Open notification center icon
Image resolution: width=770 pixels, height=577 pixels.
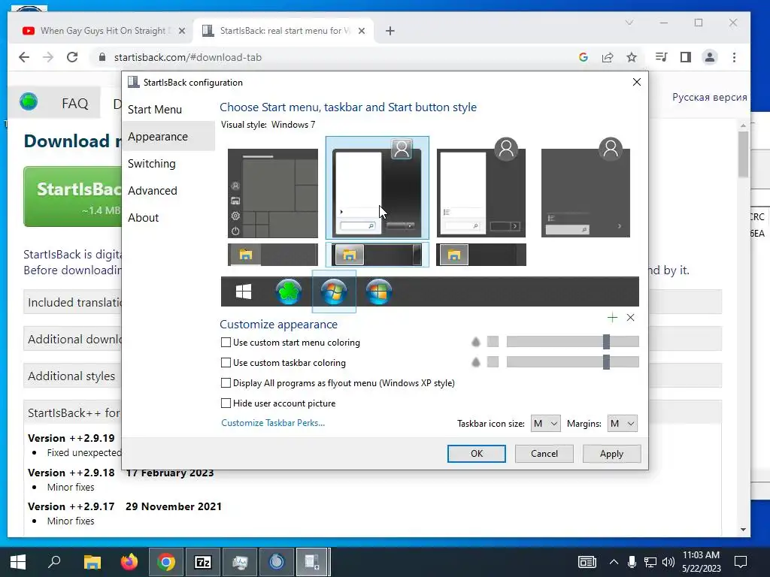tap(741, 562)
